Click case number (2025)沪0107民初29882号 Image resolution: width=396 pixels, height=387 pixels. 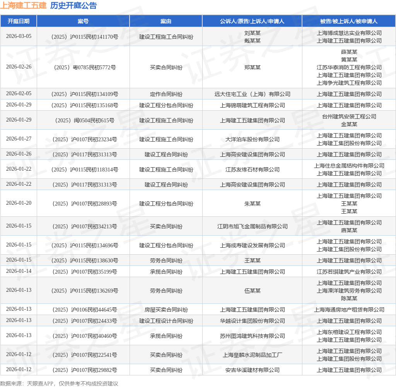click(85, 370)
